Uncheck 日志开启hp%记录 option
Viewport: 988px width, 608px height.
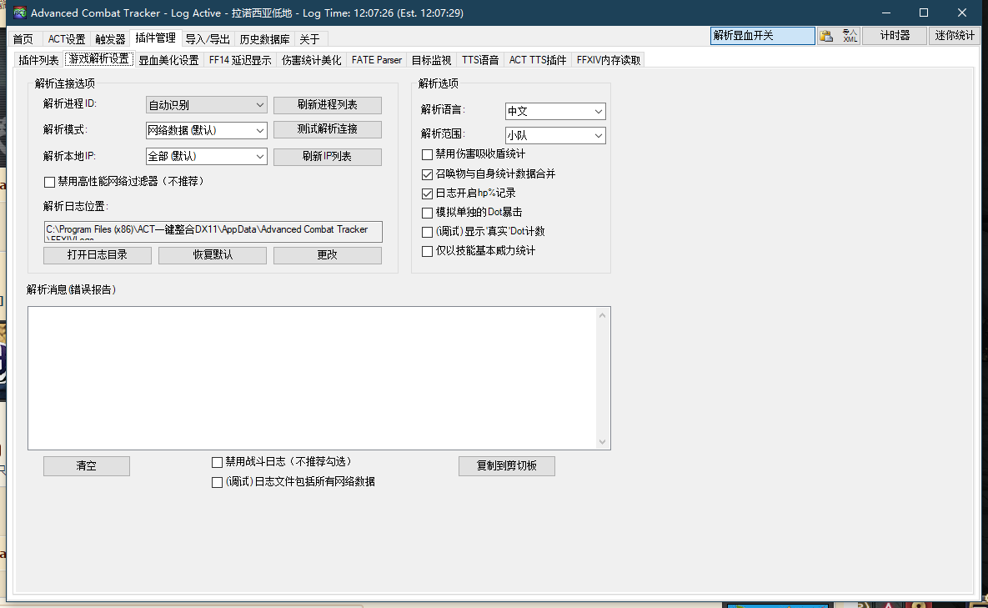[427, 193]
